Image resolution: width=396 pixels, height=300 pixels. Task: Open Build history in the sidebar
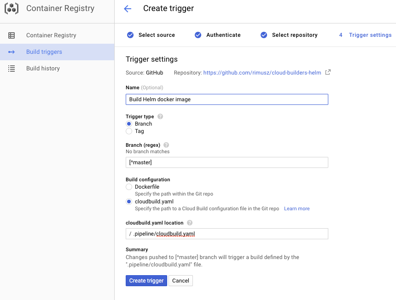click(57, 69)
